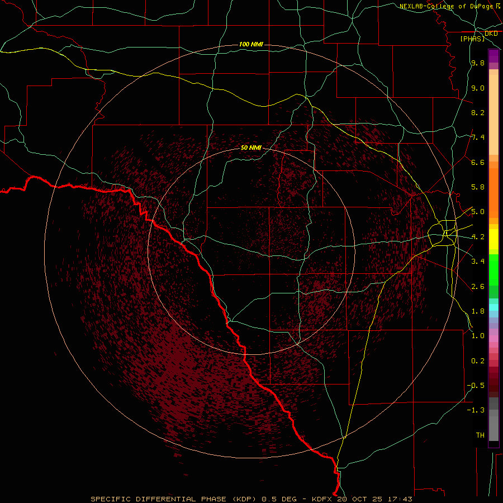Click the 7.4 scale value
Image resolution: width=503 pixels, height=503 pixels.
[478, 137]
